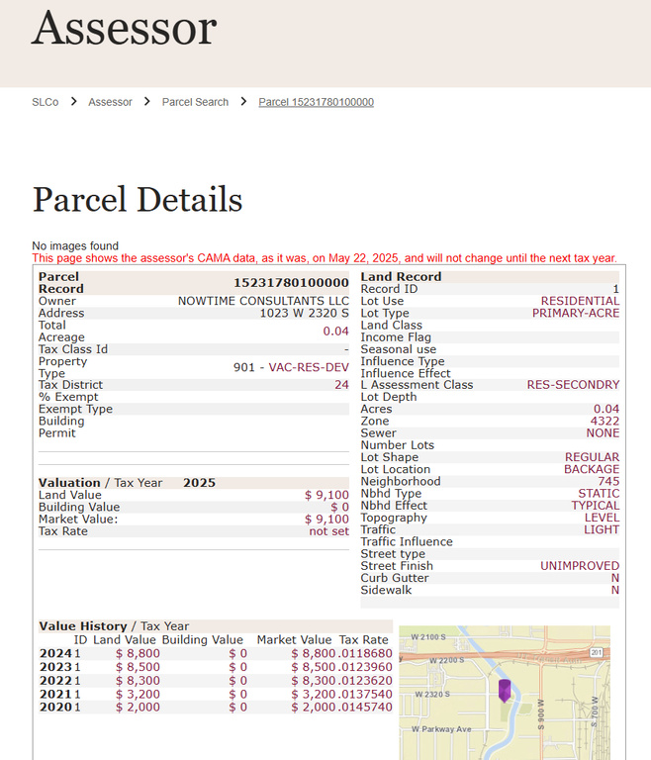Click the Parcel 15231780100000 breadcrumb link

tap(316, 102)
